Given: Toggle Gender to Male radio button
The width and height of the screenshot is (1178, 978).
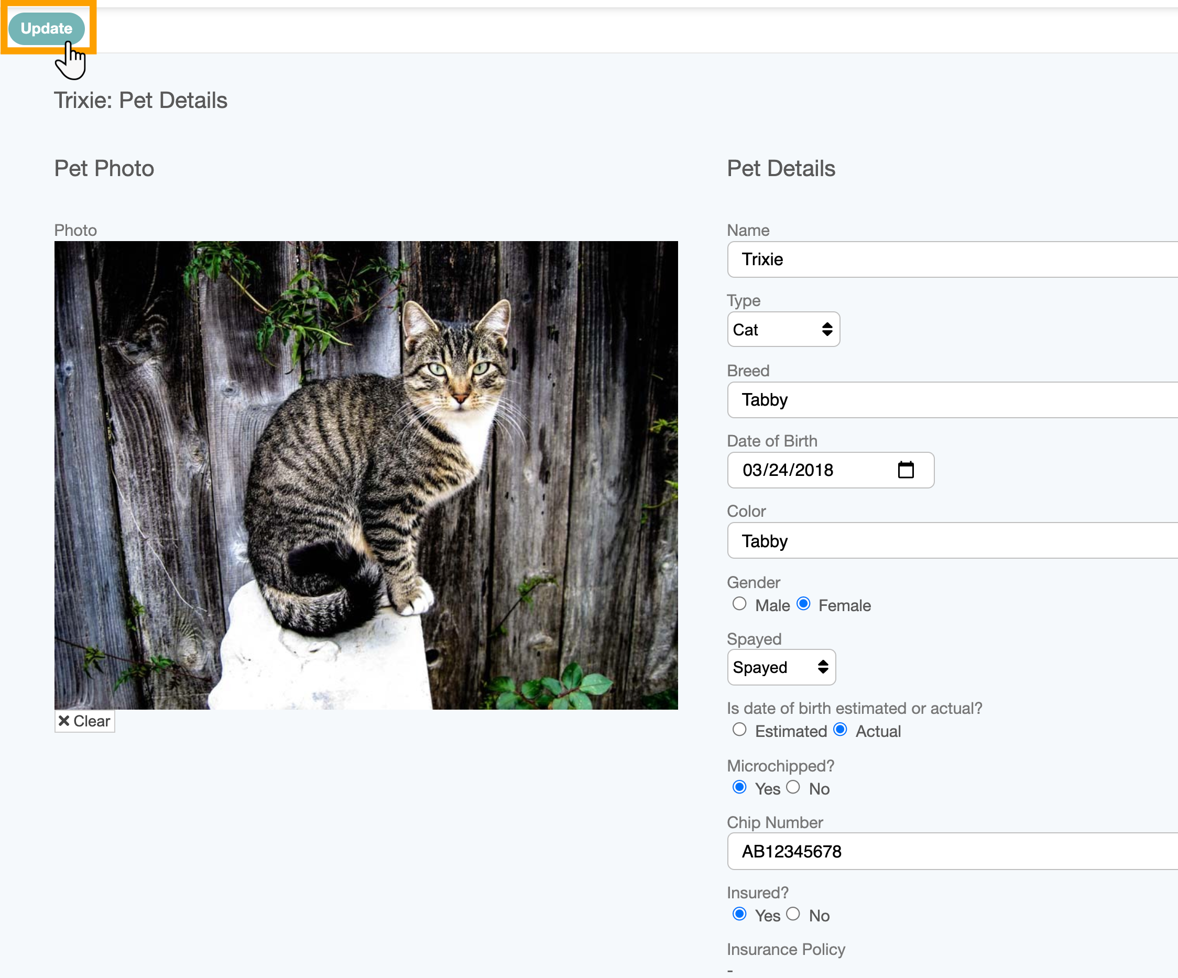Looking at the screenshot, I should pyautogui.click(x=739, y=604).
